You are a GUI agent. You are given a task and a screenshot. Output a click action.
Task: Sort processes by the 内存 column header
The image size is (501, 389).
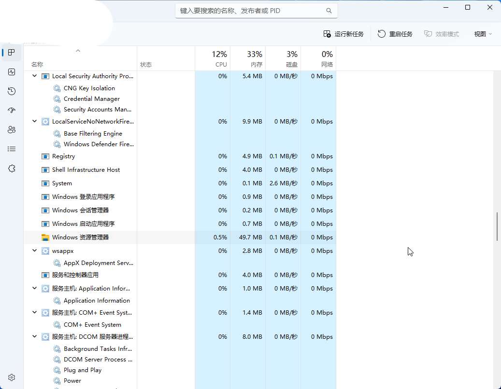[x=248, y=58]
